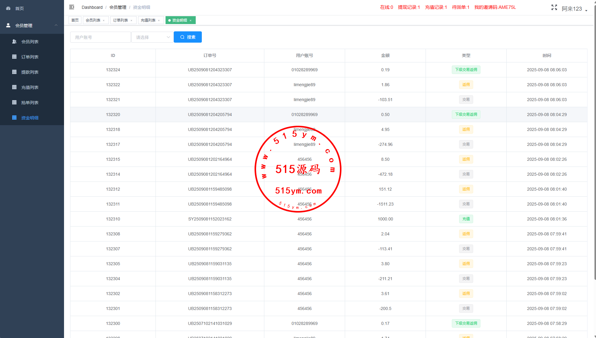Viewport: 596px width, 338px height.
Task: Focus the 用户账号 search field
Action: [100, 37]
